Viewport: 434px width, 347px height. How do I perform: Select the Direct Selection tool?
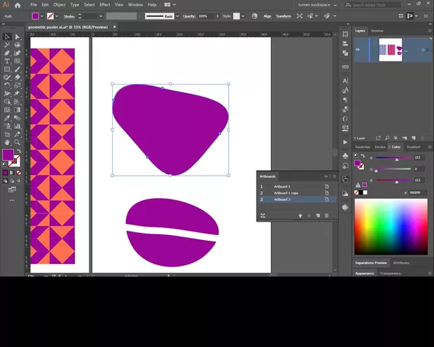(x=16, y=36)
